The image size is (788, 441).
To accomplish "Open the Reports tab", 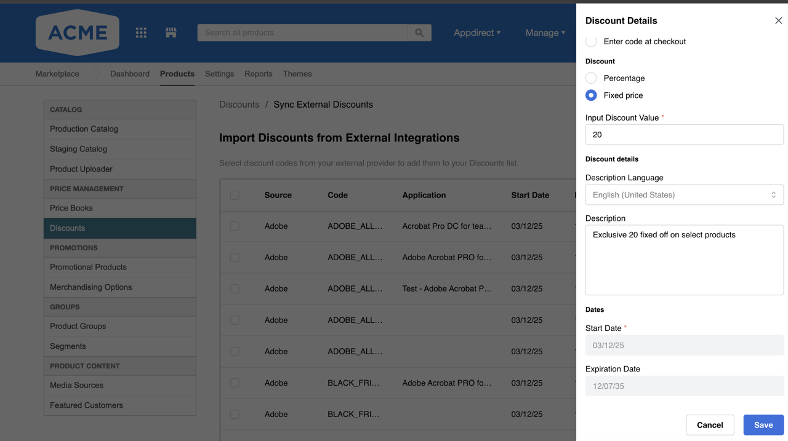I will pos(258,74).
